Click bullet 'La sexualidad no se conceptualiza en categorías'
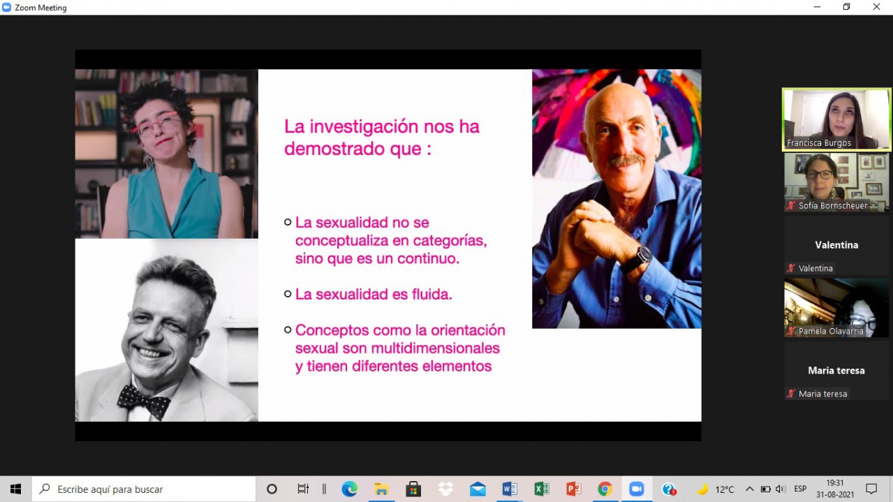 [391, 240]
